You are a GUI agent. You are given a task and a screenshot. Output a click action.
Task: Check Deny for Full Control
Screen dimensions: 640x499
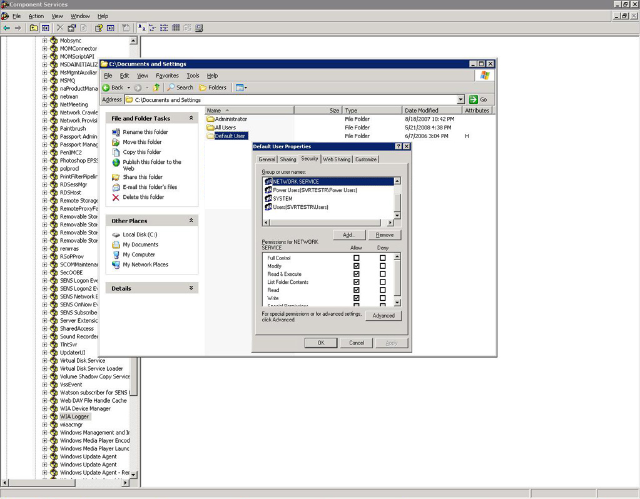click(x=382, y=258)
